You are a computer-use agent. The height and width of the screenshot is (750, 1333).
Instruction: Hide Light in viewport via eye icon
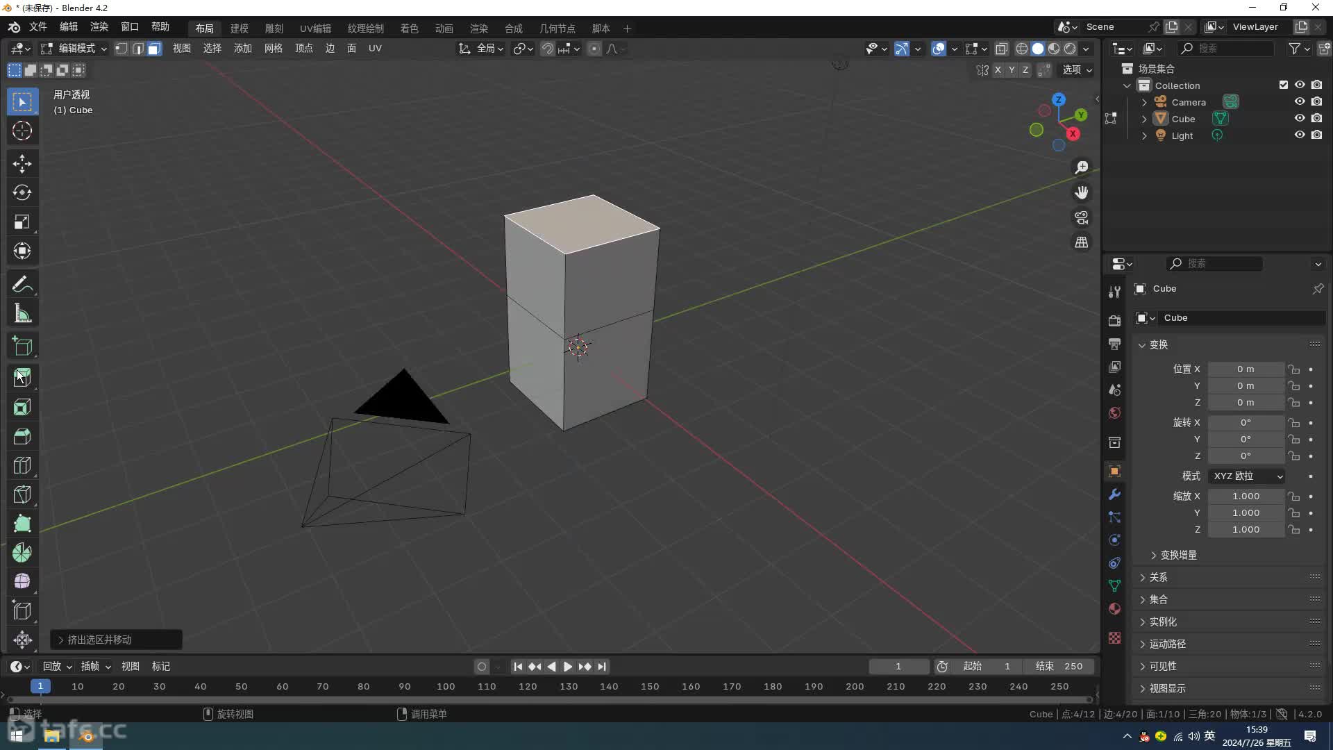pyautogui.click(x=1300, y=135)
